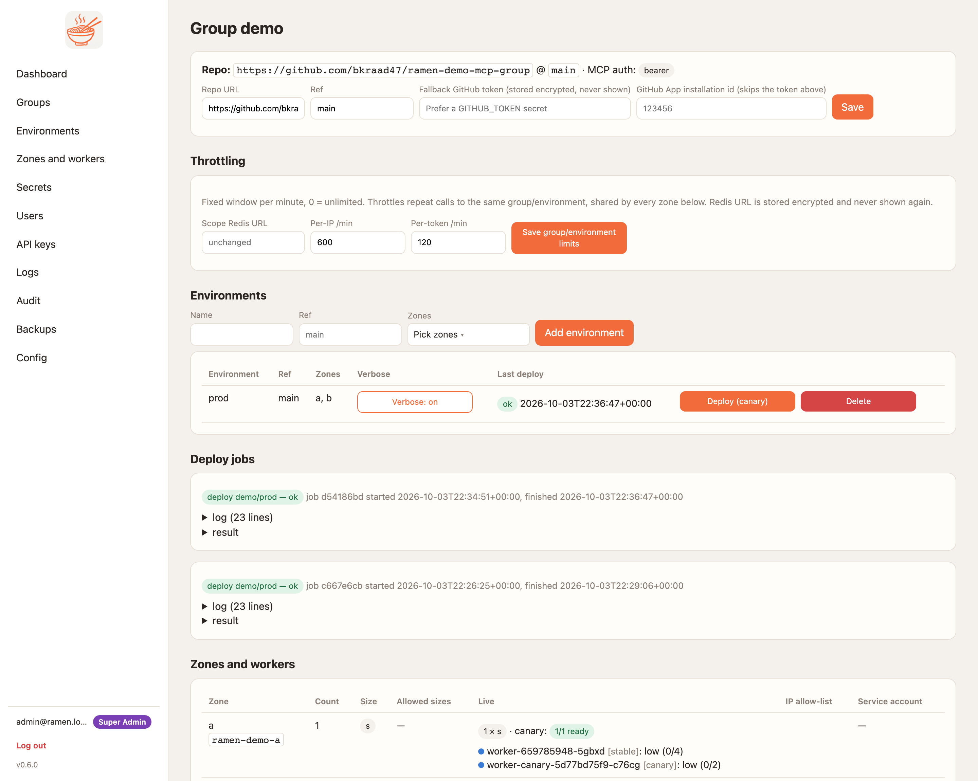Click the 1 × s live badge

492,731
